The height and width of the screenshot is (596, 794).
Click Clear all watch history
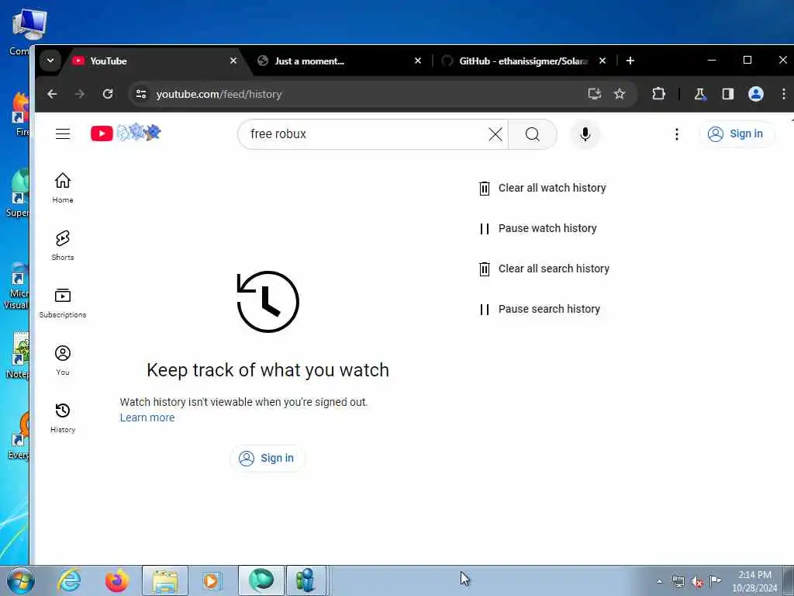[542, 188]
